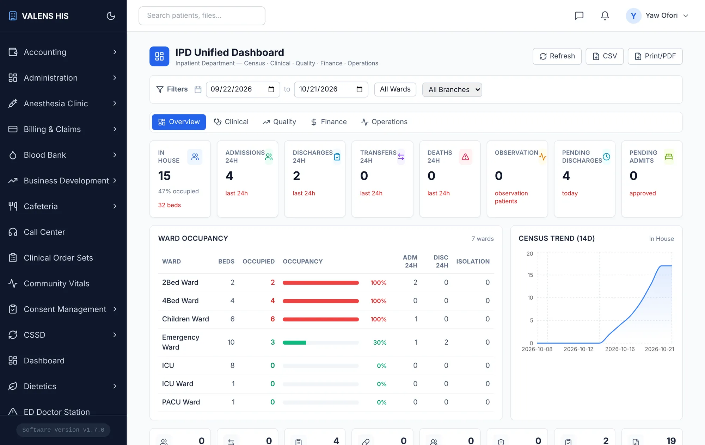Open the All Branches dropdown
Viewport: 705px width, 445px height.
click(x=452, y=89)
